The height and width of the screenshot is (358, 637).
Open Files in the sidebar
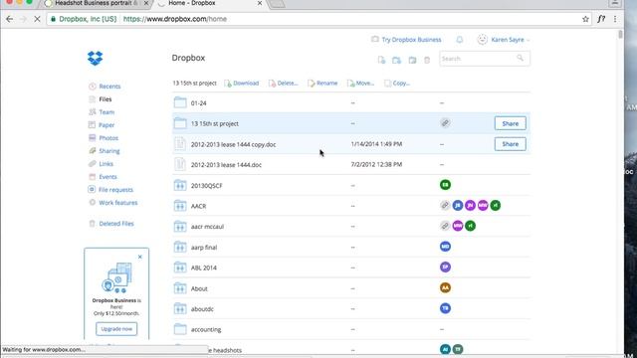[x=106, y=99]
